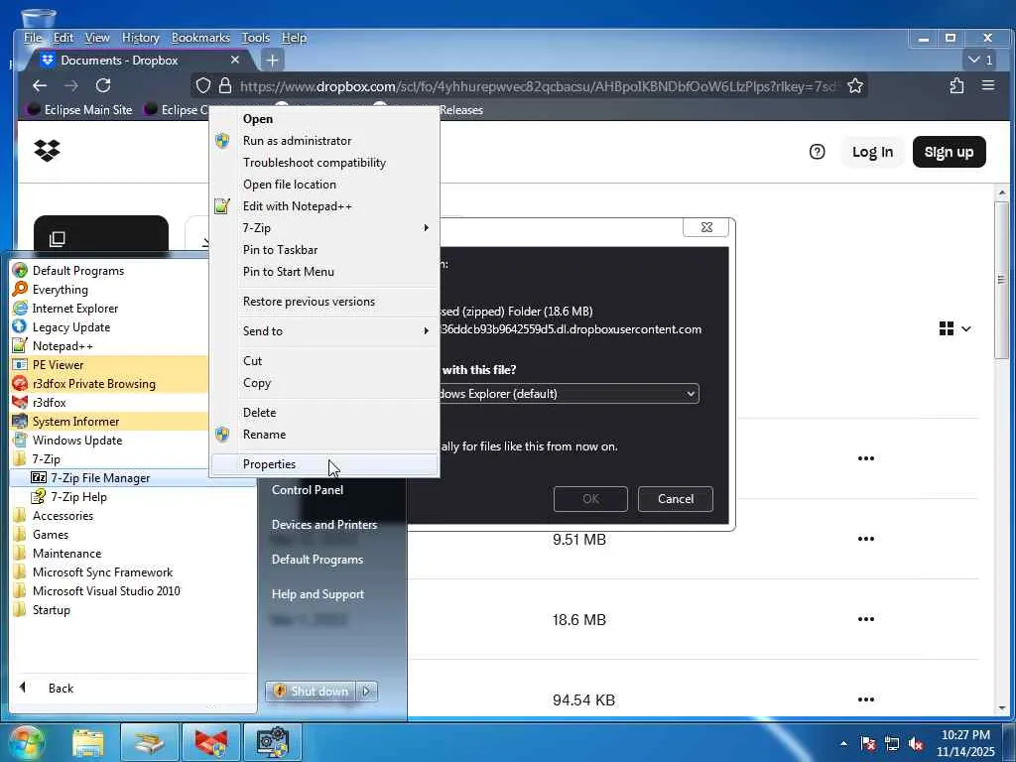Click the Shut down button
This screenshot has height=762, width=1016.
tap(311, 692)
